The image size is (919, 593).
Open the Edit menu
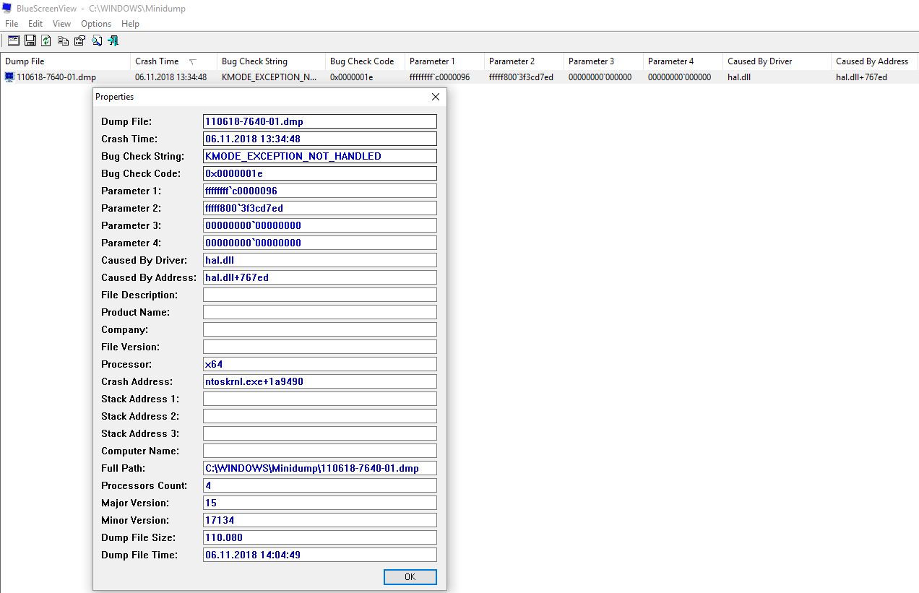point(35,24)
